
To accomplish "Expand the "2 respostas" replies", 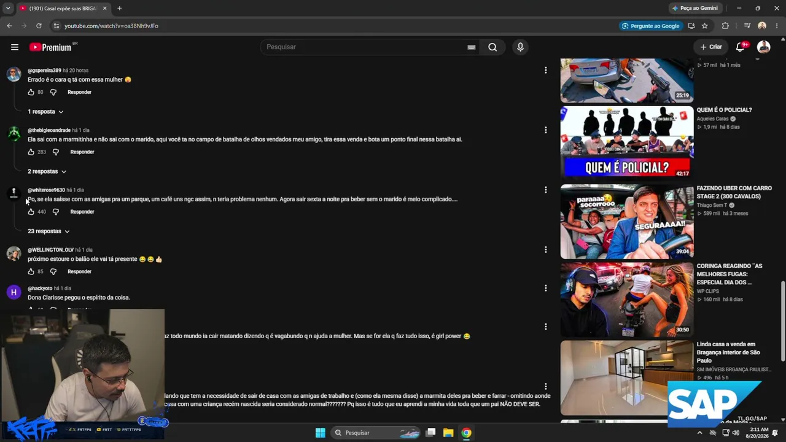I will [47, 171].
